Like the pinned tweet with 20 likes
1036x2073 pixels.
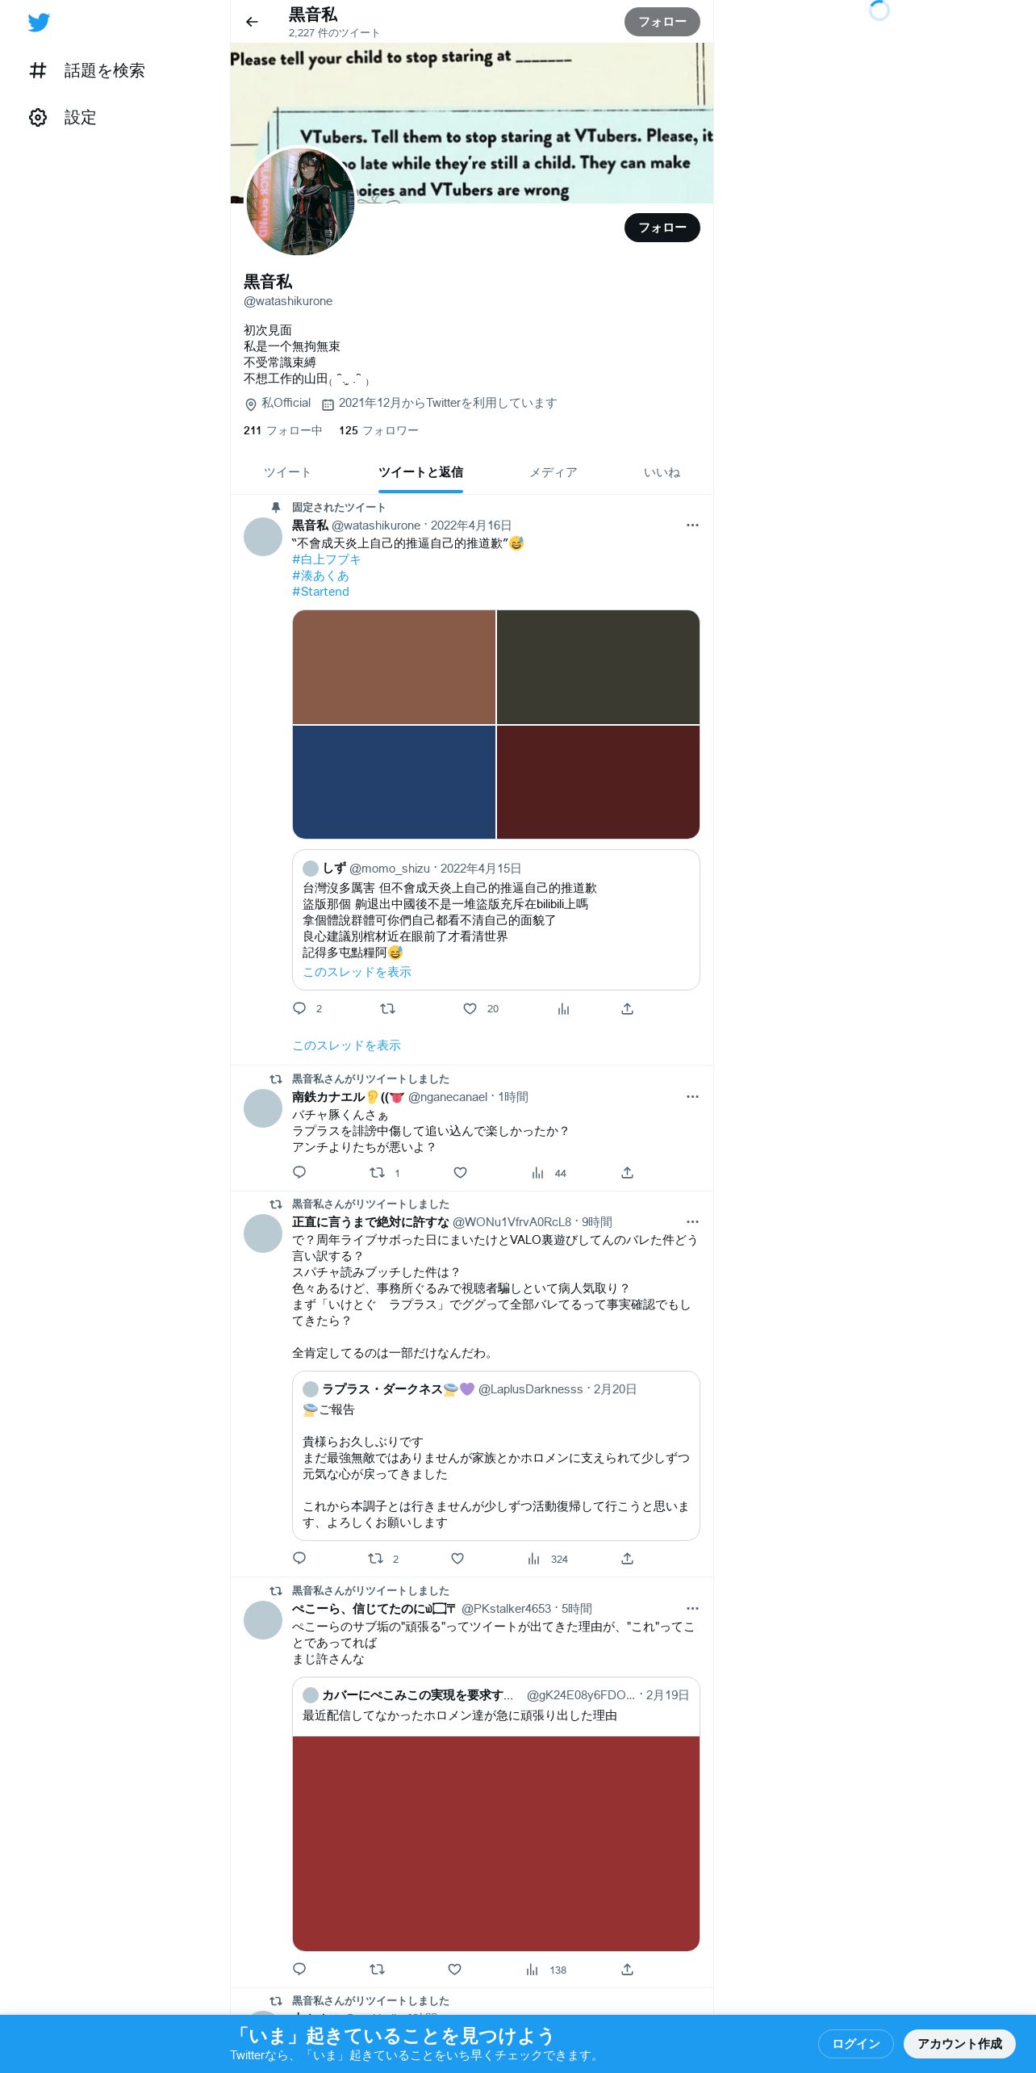tap(470, 1009)
